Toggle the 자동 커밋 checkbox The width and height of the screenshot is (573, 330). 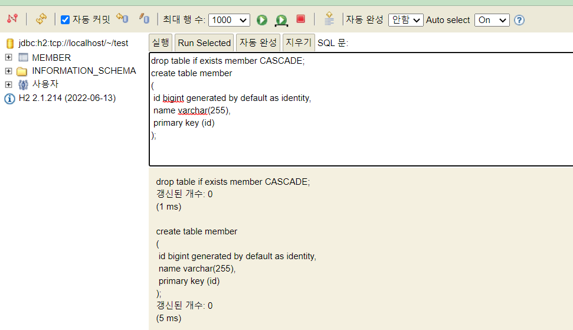[x=65, y=19]
